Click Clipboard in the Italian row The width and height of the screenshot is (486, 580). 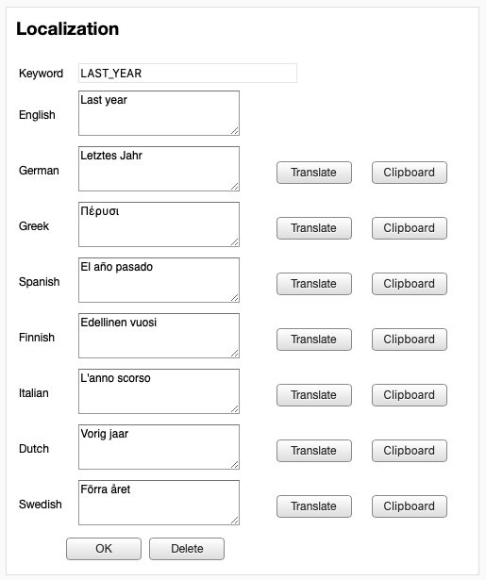pyautogui.click(x=409, y=395)
